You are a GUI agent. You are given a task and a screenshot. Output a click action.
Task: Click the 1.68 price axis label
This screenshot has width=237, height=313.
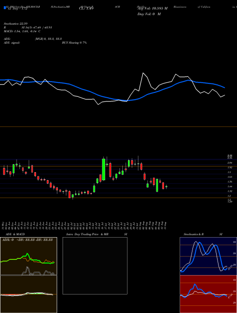coord(229,177)
